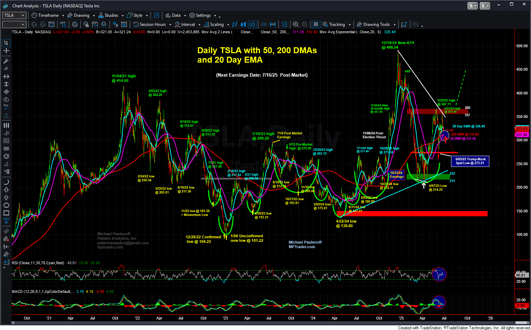Image resolution: width=531 pixels, height=330 pixels.
Task: Select the crosshair cursor tool
Action: click(6, 51)
